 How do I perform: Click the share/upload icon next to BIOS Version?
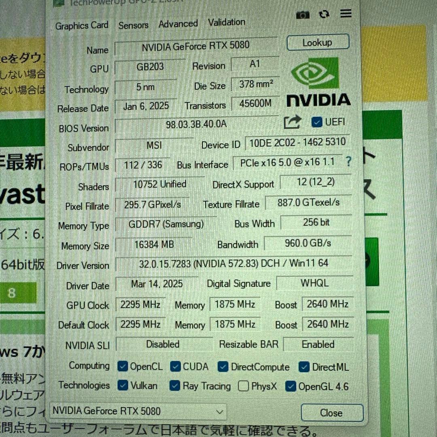click(292, 122)
